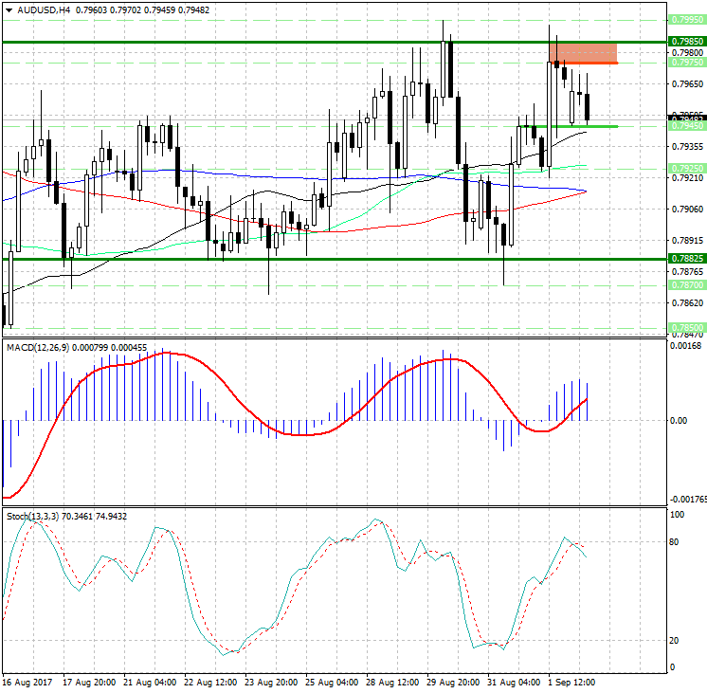Select the 28 Aug 12:00 time label

392,682
